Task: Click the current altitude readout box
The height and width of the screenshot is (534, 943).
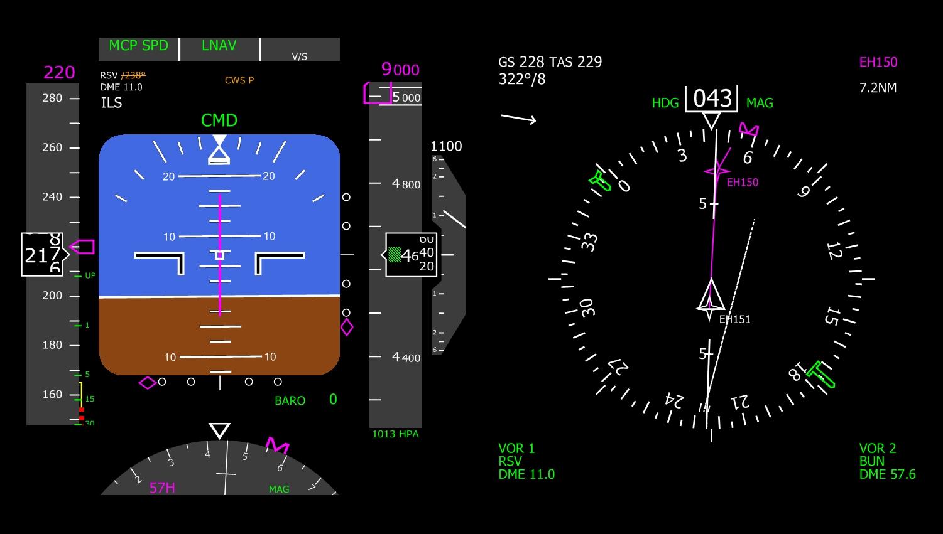Action: (x=411, y=255)
